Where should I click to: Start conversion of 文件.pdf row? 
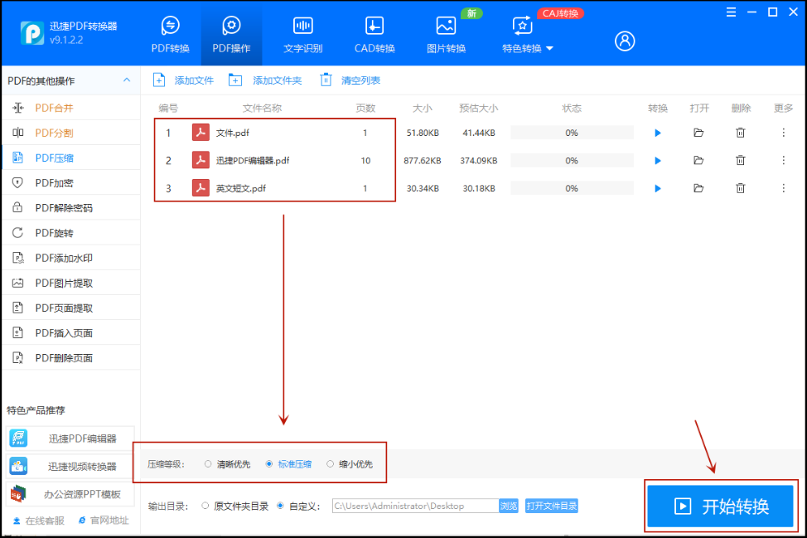coord(657,133)
